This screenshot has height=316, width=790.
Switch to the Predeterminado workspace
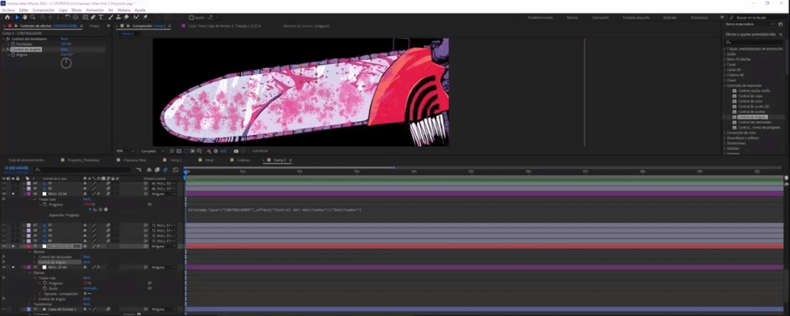(x=540, y=17)
